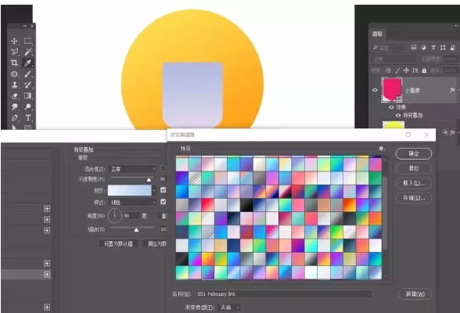Select the Patch healing tool

pos(14,74)
